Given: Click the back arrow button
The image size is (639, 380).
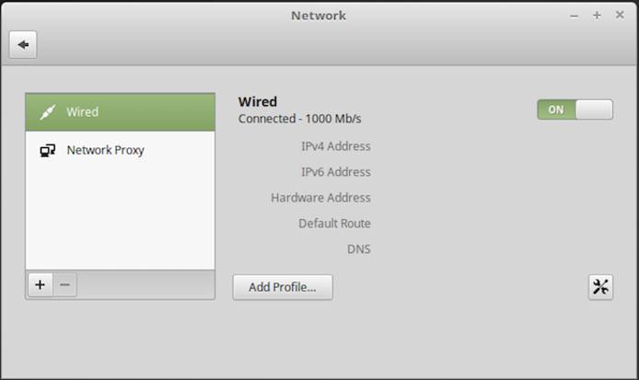Looking at the screenshot, I should point(23,45).
